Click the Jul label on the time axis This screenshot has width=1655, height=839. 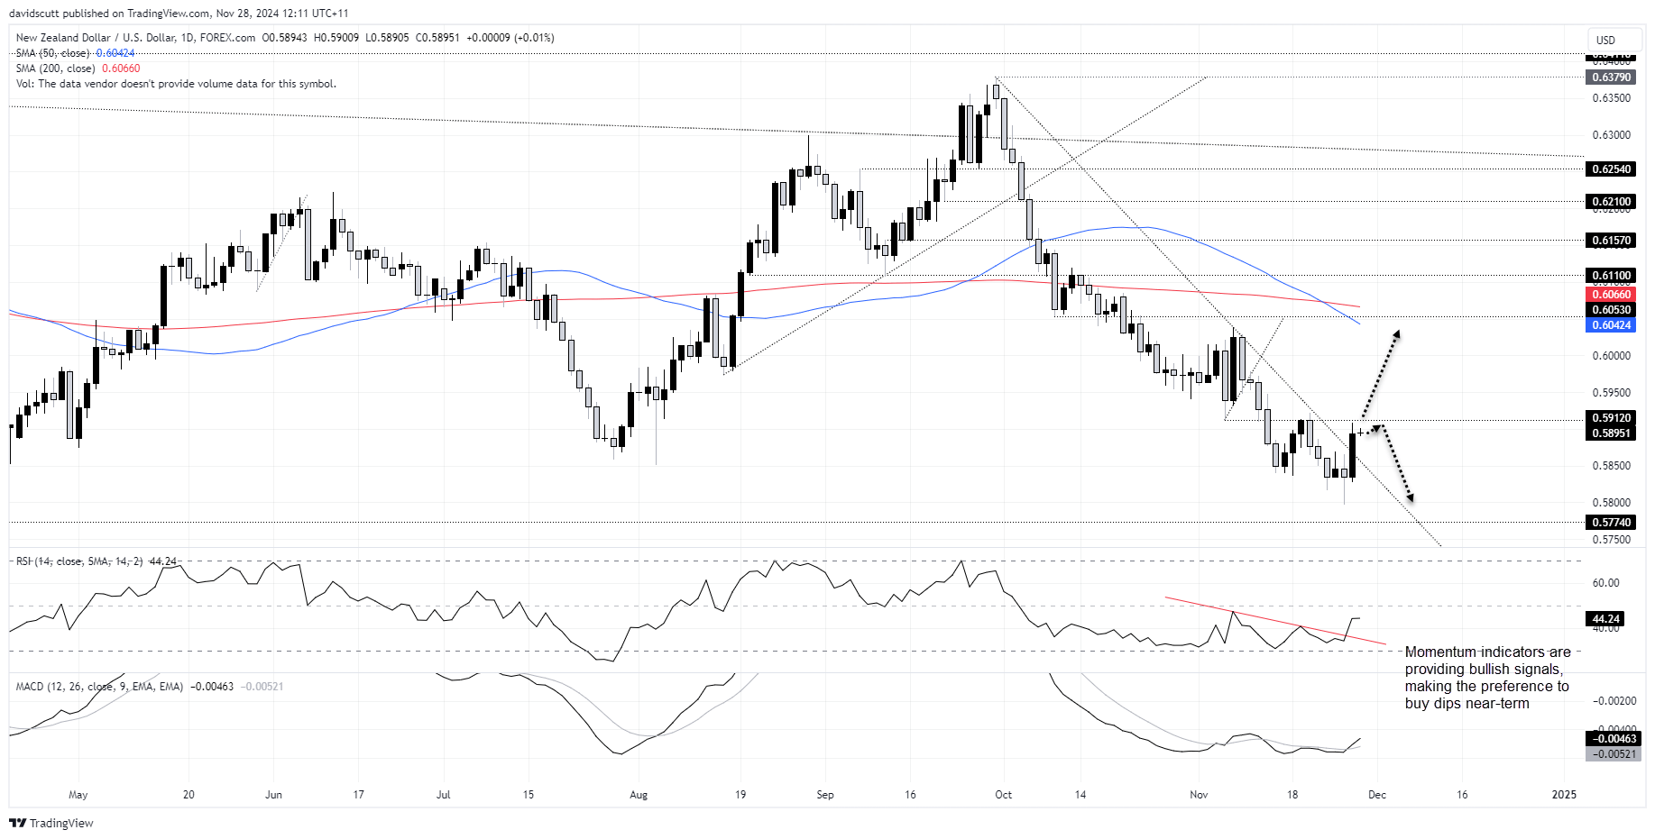coord(443,795)
